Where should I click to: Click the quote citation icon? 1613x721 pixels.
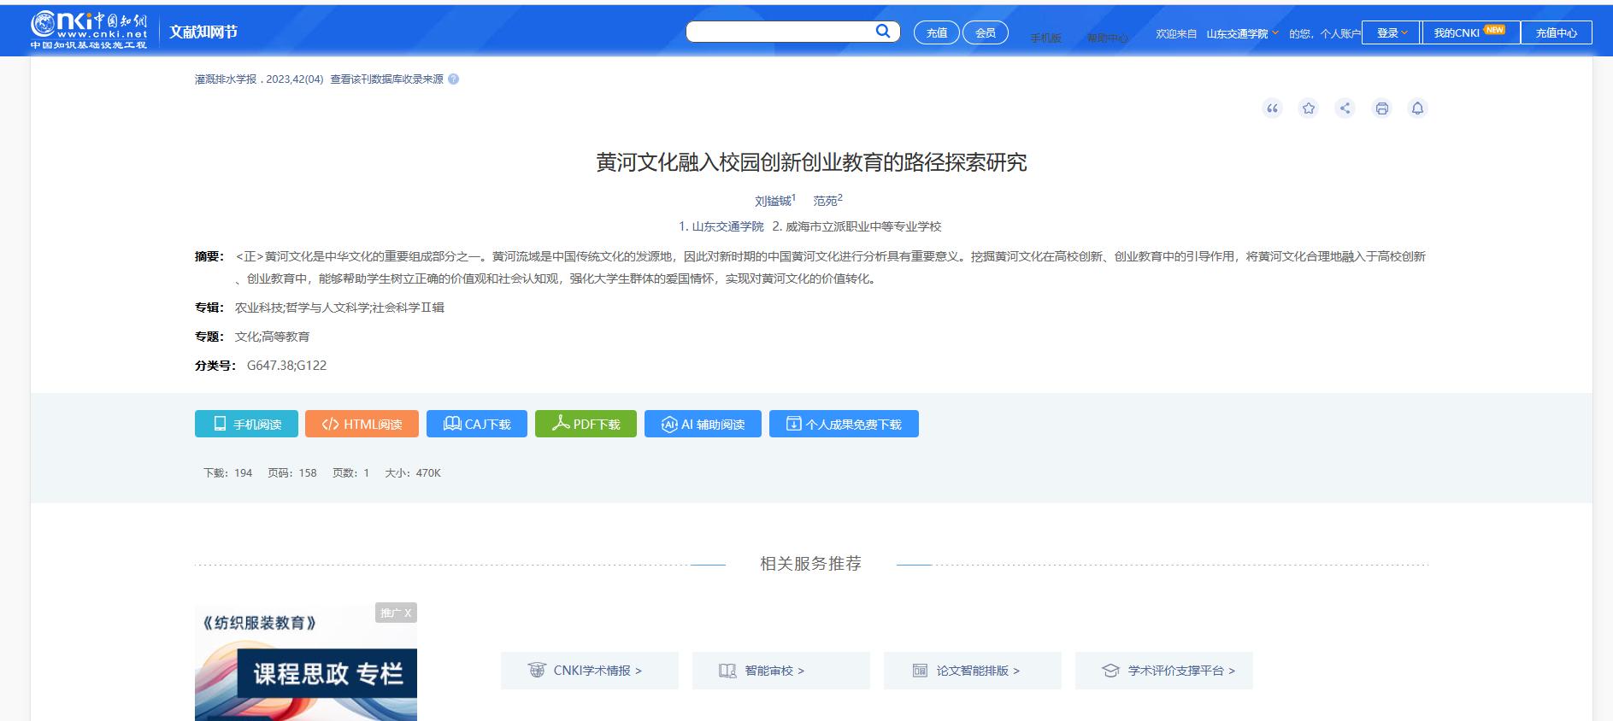point(1272,108)
